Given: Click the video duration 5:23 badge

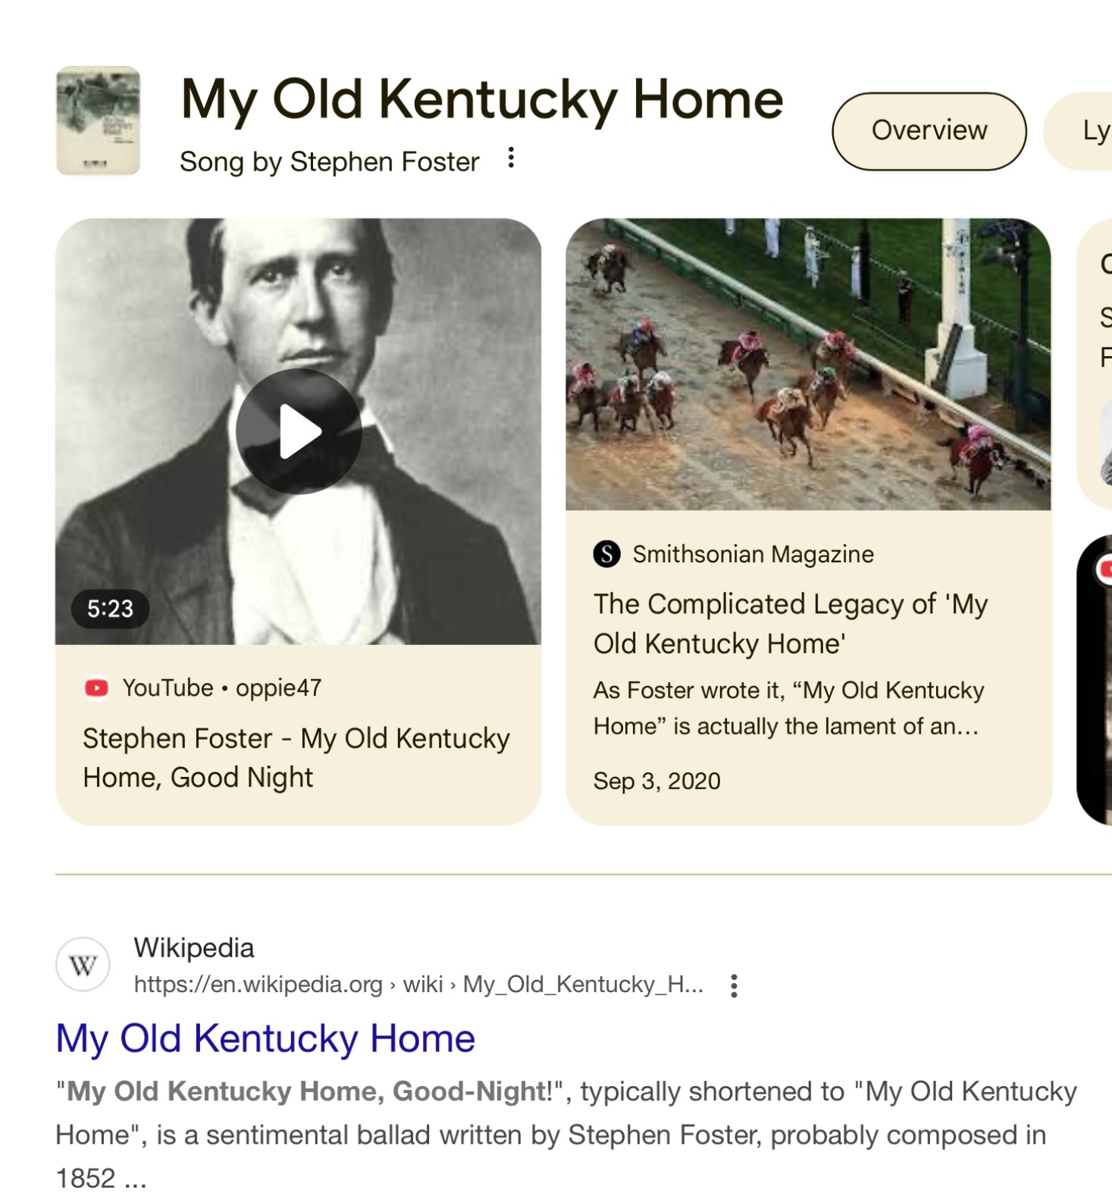Looking at the screenshot, I should point(110,609).
